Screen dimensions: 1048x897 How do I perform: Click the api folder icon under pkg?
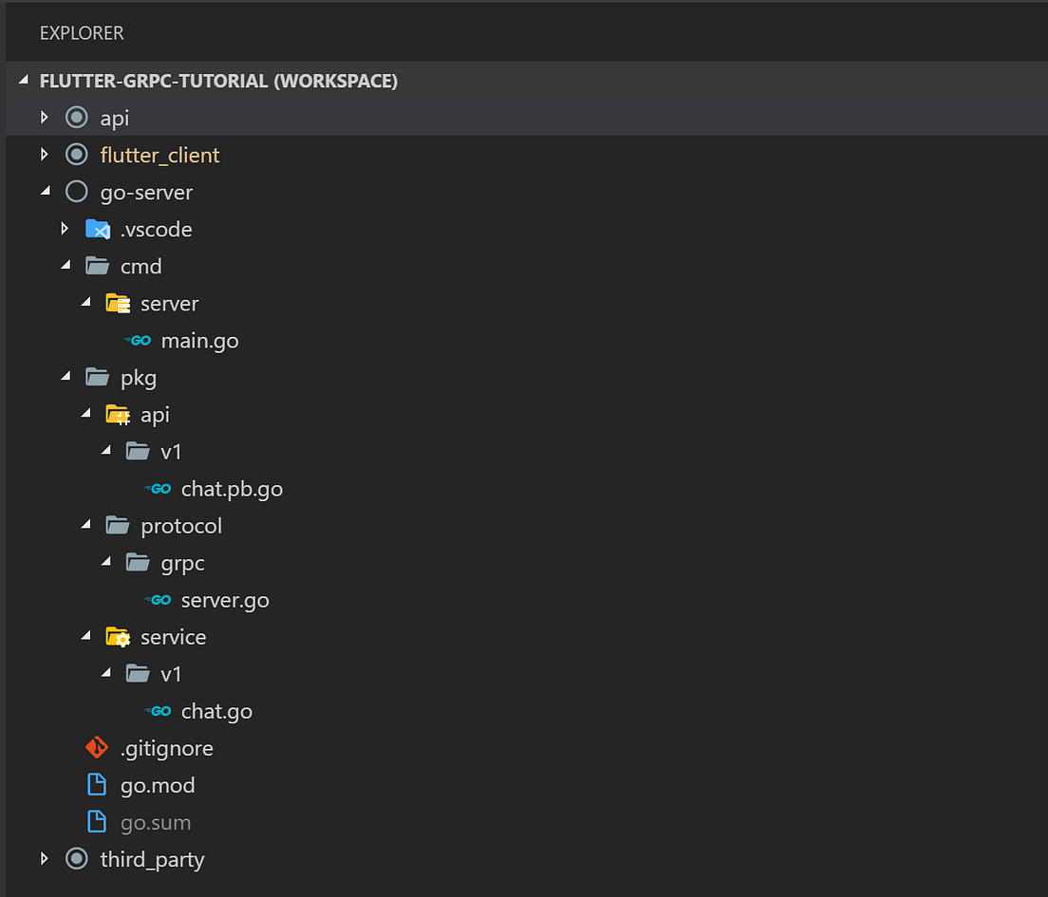tap(117, 414)
